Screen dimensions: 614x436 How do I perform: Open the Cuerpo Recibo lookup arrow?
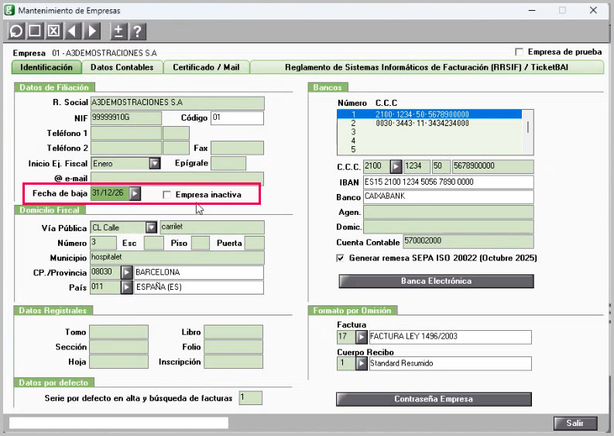coord(362,363)
